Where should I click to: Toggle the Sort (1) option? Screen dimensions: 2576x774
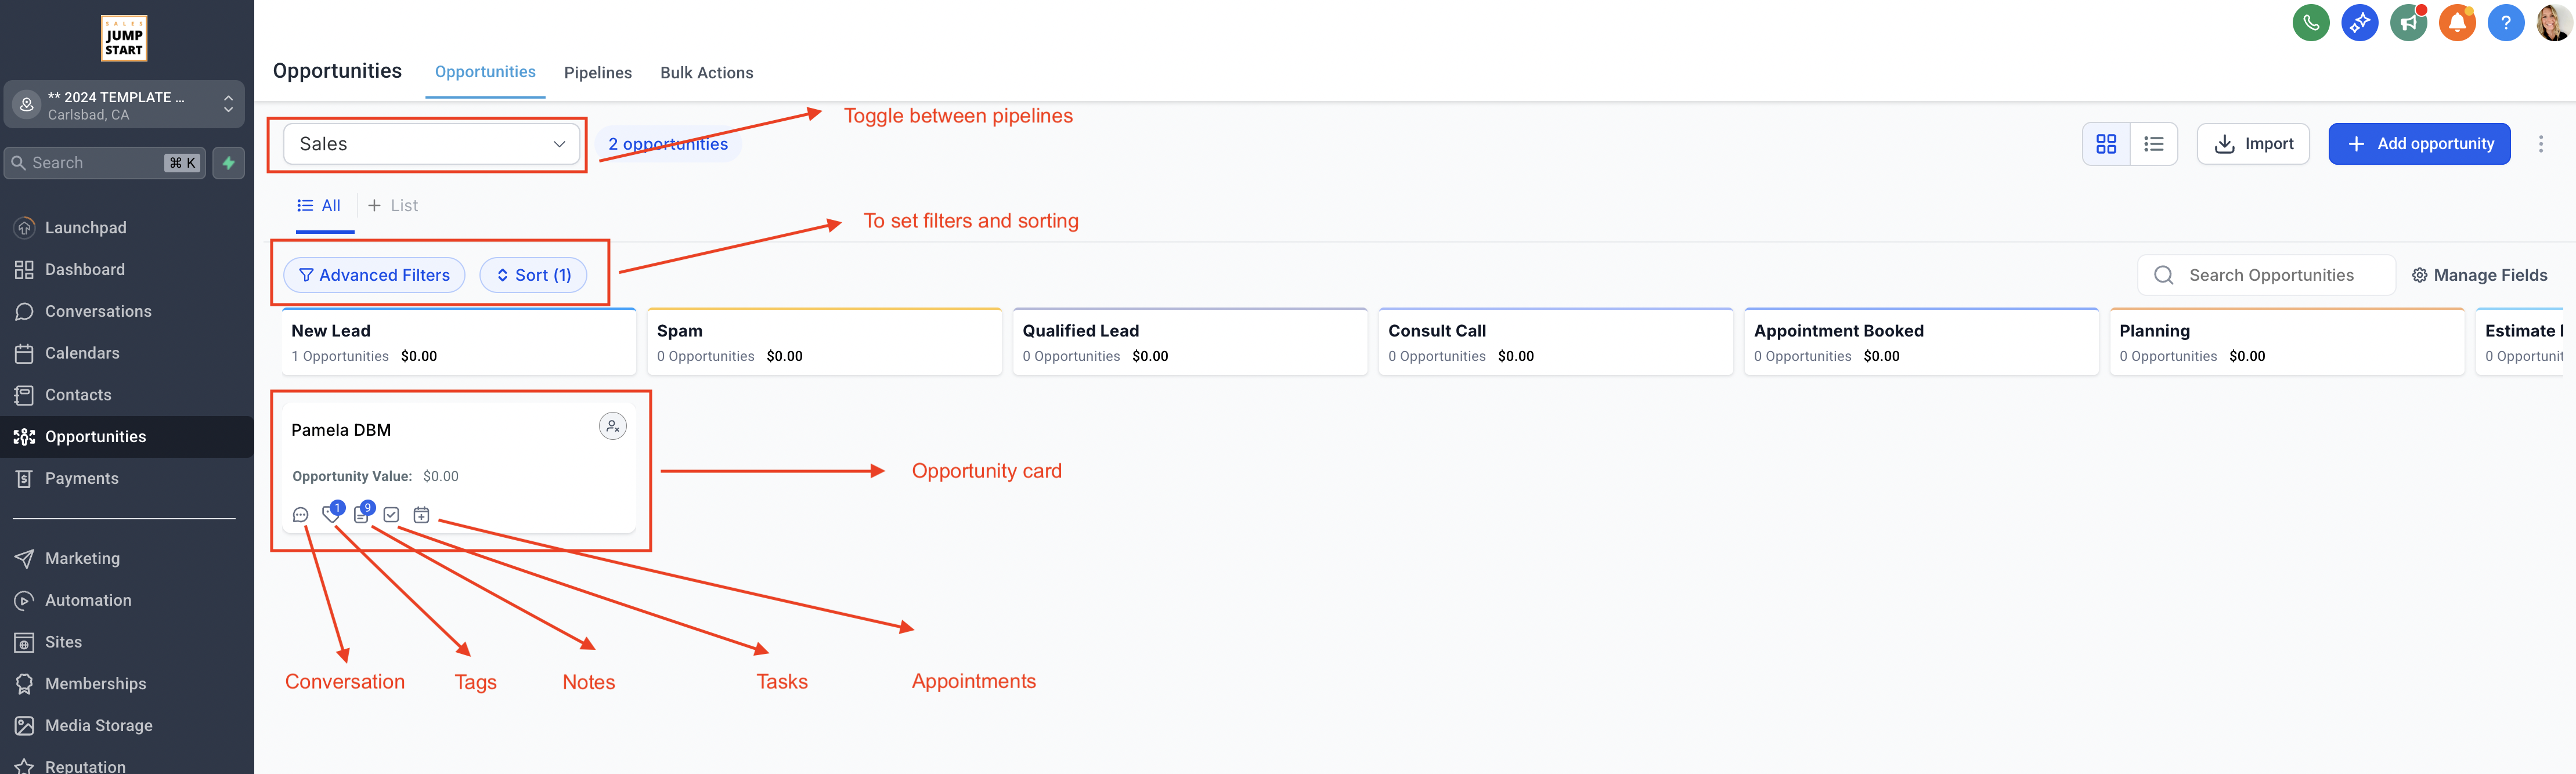[533, 275]
